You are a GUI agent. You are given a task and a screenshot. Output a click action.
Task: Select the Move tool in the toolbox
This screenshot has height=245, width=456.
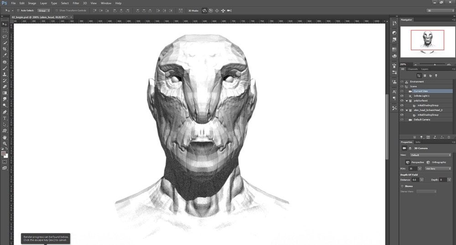(x=5, y=24)
